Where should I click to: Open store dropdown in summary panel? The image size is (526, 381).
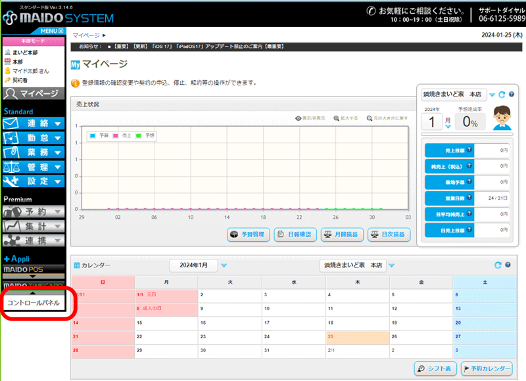pos(492,95)
